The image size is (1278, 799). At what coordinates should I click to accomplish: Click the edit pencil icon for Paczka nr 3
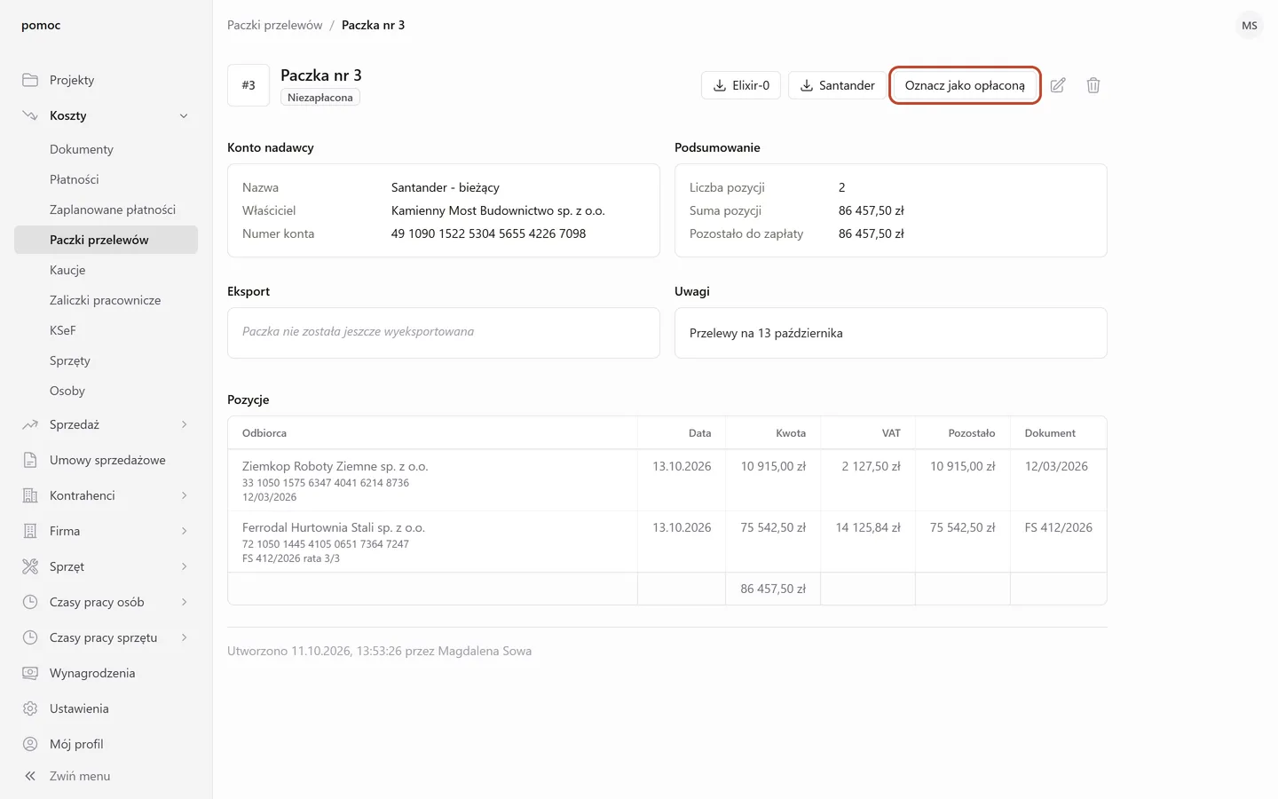click(x=1058, y=85)
